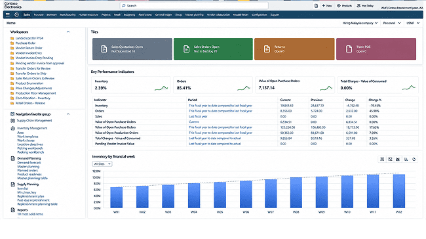Screen dimensions: 426x239
Task: Open the Sales menu
Action: [x=27, y=14]
